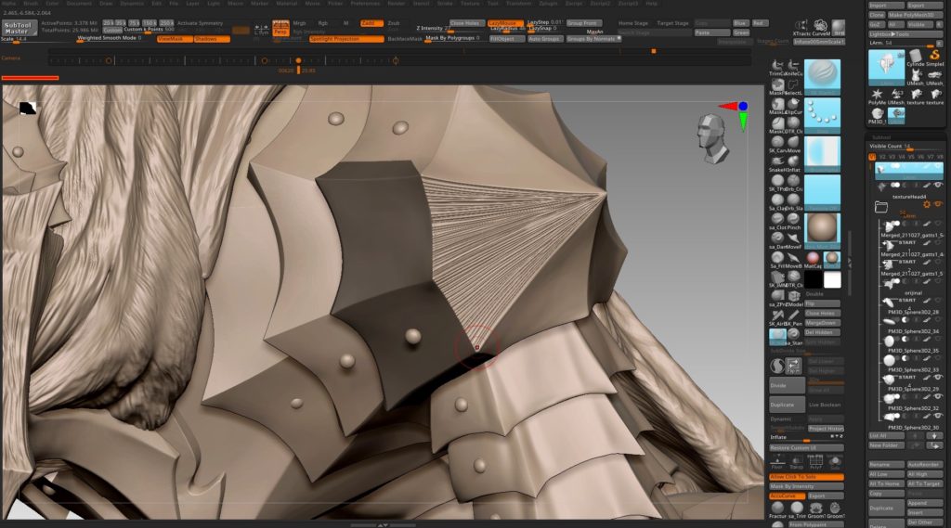Open the Preferences menu
Screen dimensions: 951x528
click(365, 4)
